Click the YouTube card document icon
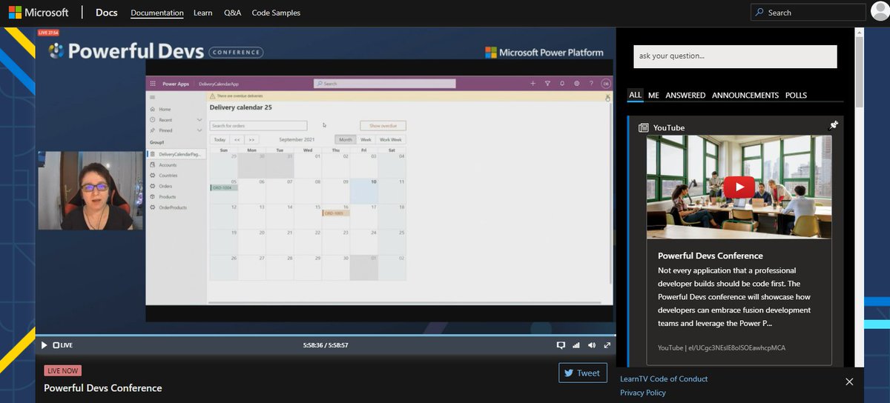 (x=644, y=127)
